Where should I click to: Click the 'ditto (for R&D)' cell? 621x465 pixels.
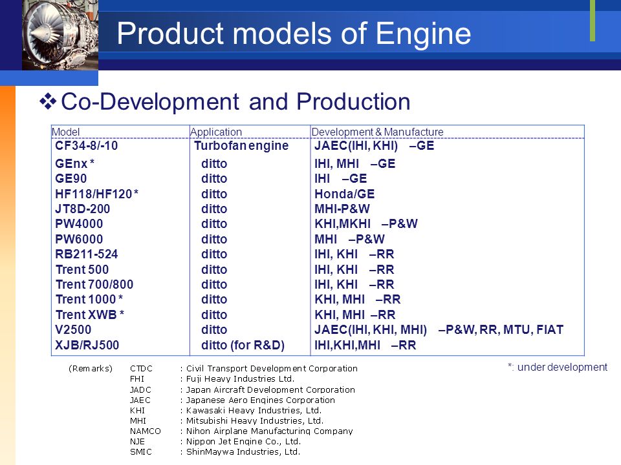coord(243,345)
